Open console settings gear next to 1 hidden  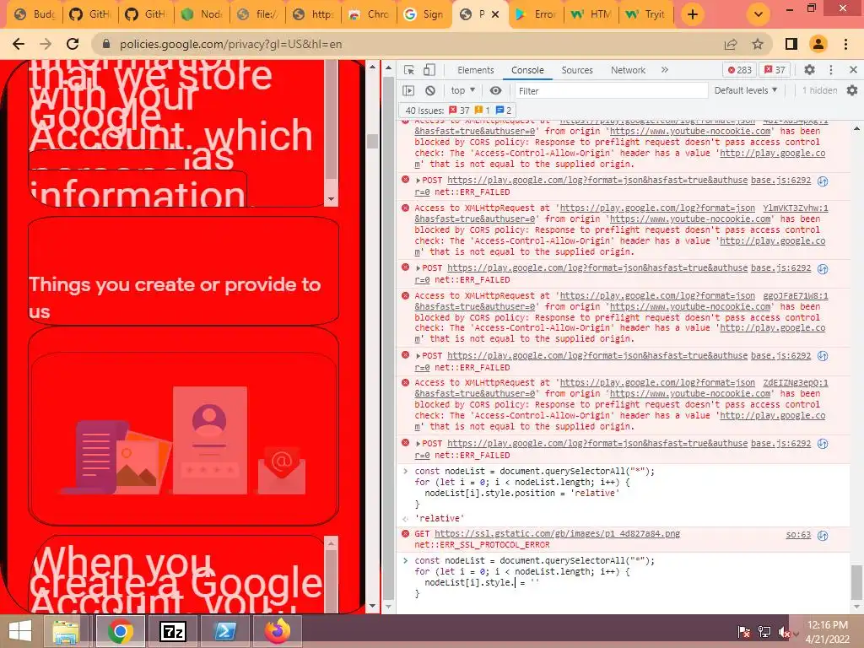852,90
